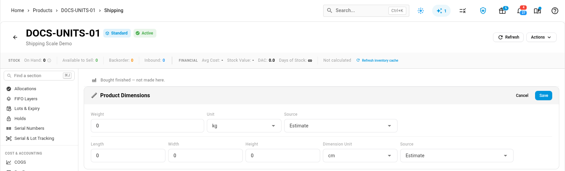Viewport: 565px width, 171px height.
Task: Click the ruler icon beside Product Dimensions
Action: (94, 96)
